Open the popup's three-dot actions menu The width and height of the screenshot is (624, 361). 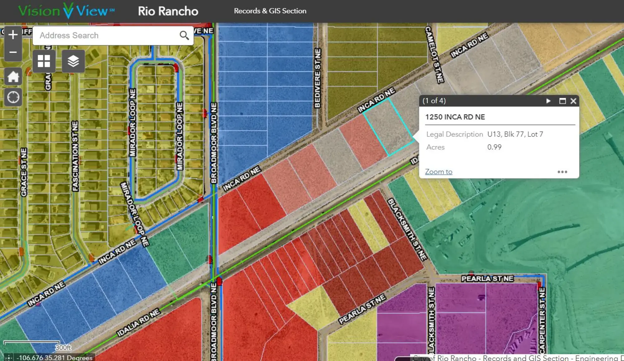(x=562, y=172)
